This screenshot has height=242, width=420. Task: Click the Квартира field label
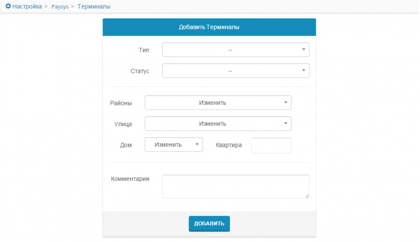pyautogui.click(x=229, y=145)
